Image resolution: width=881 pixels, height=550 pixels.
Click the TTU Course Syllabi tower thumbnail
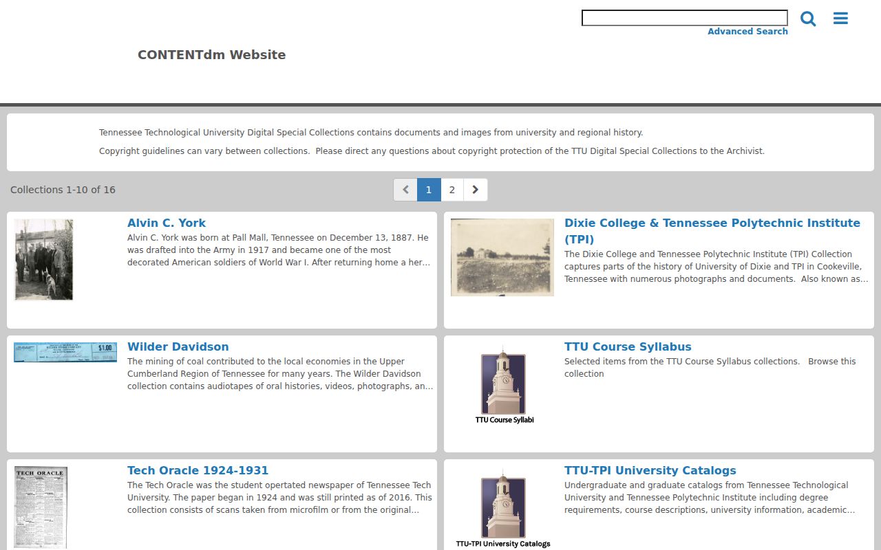point(504,384)
